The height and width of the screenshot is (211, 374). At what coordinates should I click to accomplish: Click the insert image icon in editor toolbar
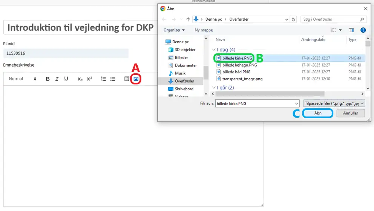[x=136, y=79]
